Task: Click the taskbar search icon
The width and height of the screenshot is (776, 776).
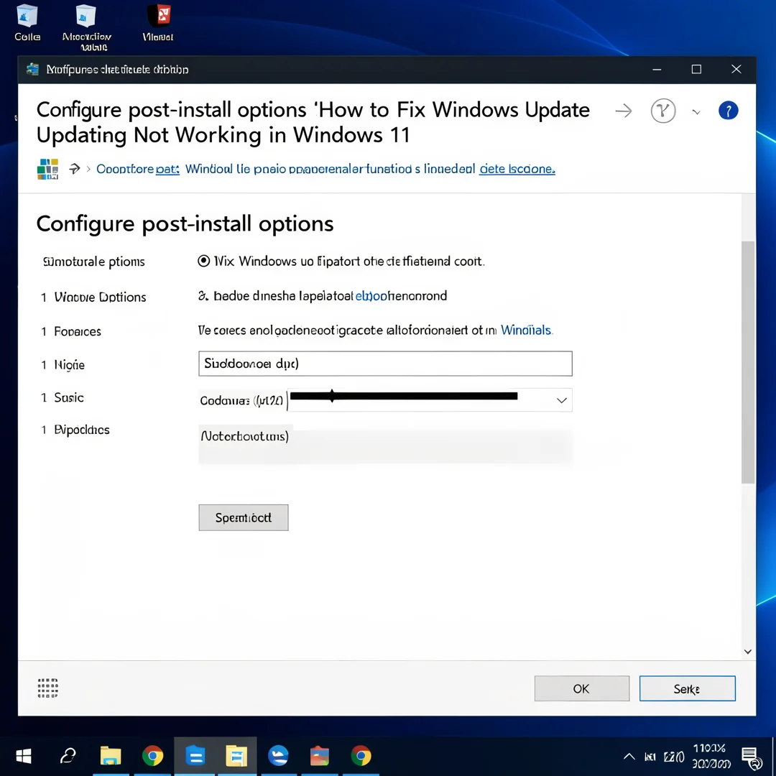Action: click(68, 756)
